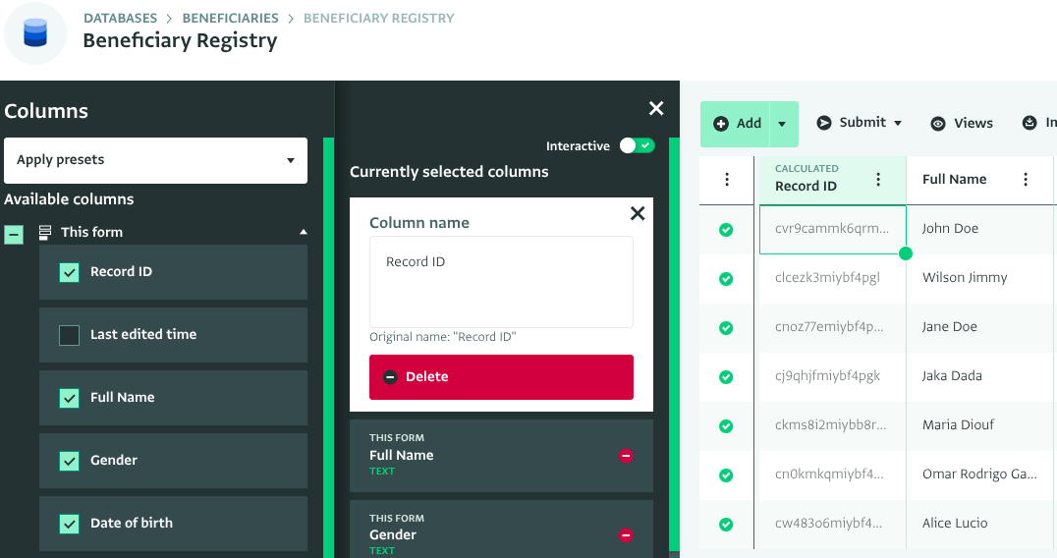This screenshot has height=558, width=1057.
Task: Uncheck the Record ID column checkbox
Action: coord(70,272)
